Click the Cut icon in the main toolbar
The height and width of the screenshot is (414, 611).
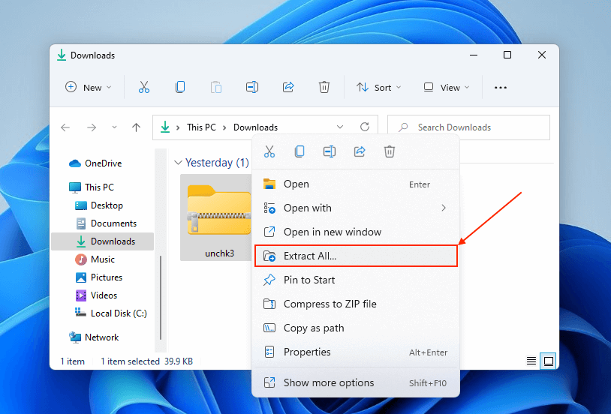pos(144,87)
